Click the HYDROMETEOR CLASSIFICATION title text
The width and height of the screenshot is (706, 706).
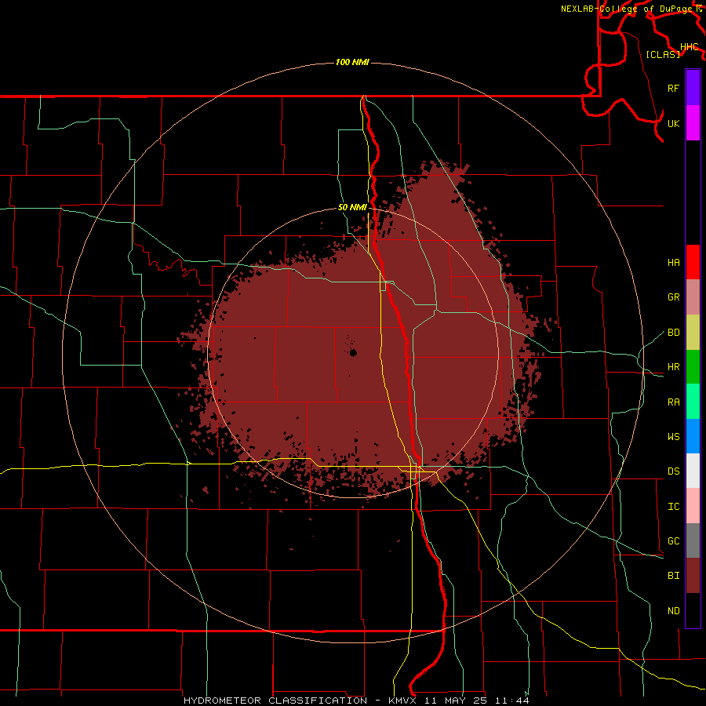[x=275, y=701]
